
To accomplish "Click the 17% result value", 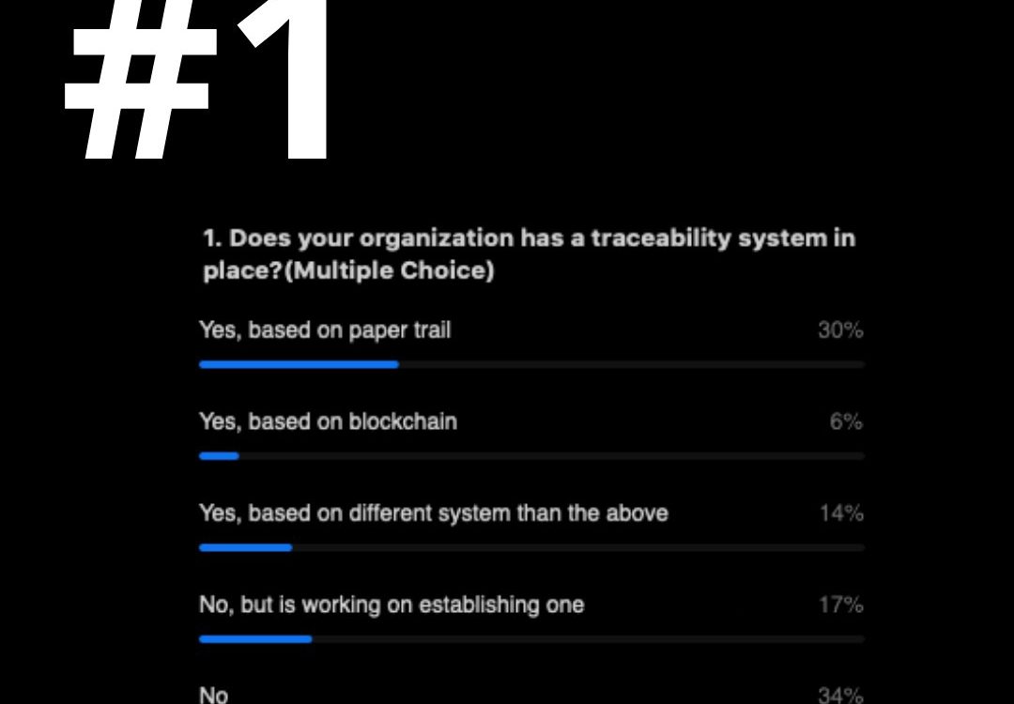I will tap(840, 605).
